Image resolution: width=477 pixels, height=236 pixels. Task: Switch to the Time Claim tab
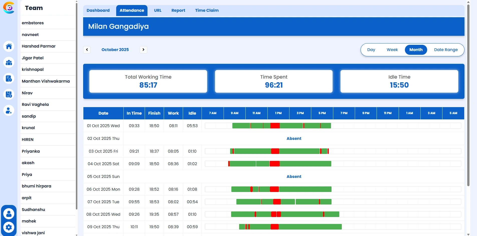pyautogui.click(x=207, y=11)
